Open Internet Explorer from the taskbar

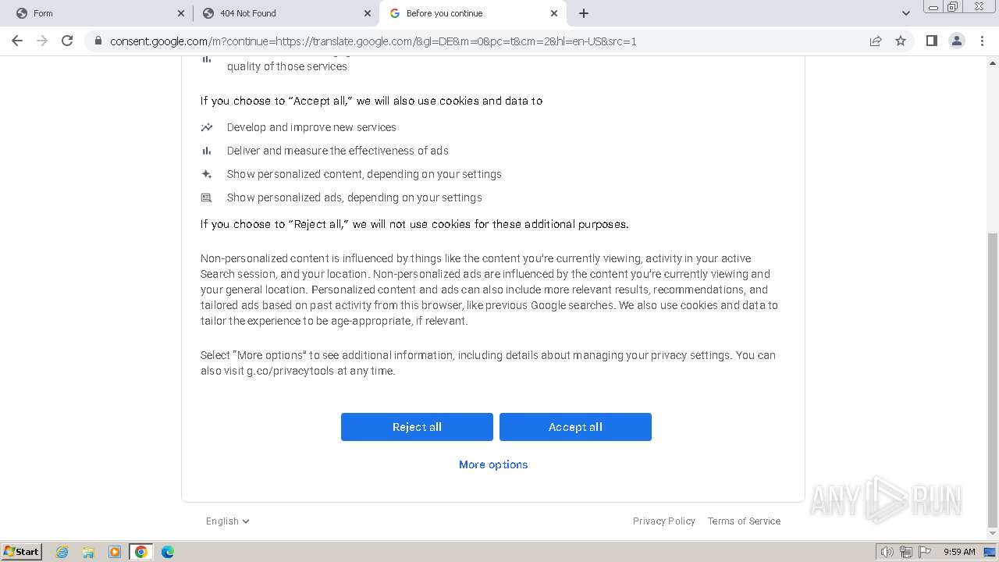(62, 552)
